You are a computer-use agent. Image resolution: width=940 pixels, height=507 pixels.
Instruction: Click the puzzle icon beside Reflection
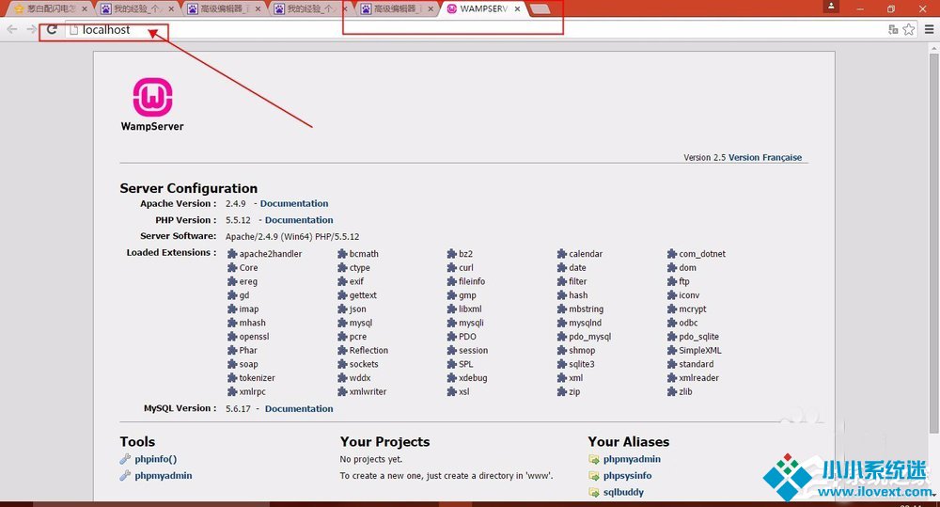342,351
